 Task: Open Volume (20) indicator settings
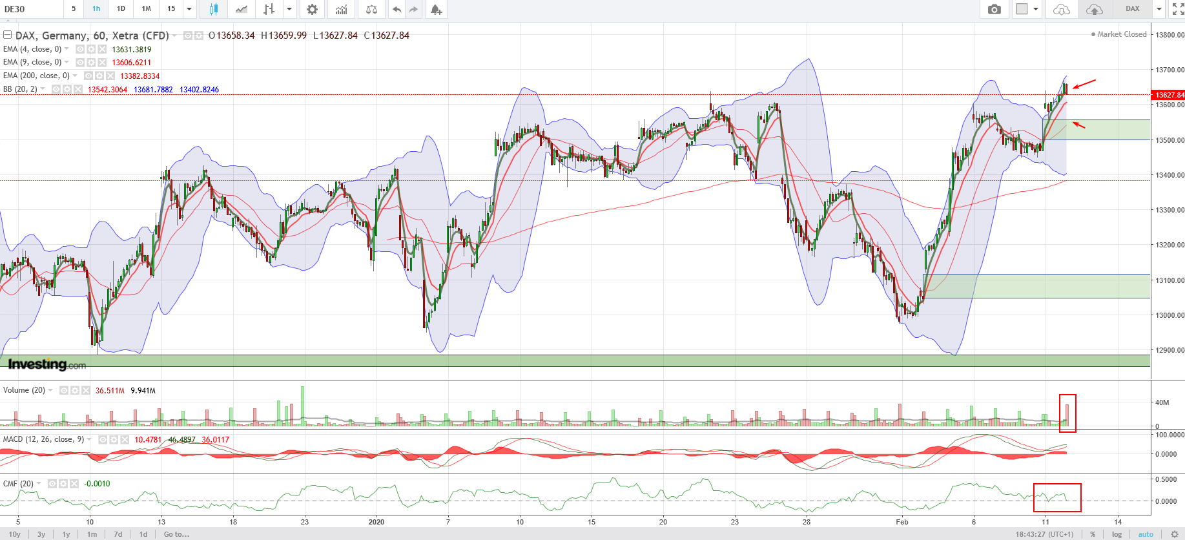75,390
